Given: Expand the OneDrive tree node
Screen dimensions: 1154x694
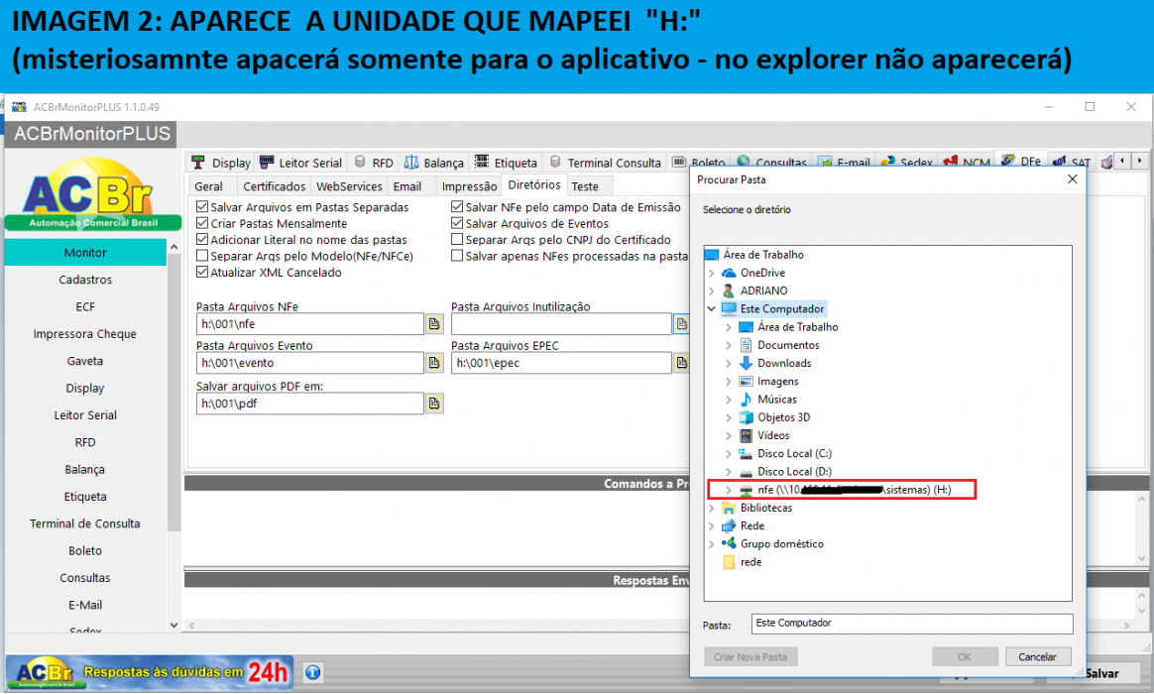Looking at the screenshot, I should click(712, 273).
